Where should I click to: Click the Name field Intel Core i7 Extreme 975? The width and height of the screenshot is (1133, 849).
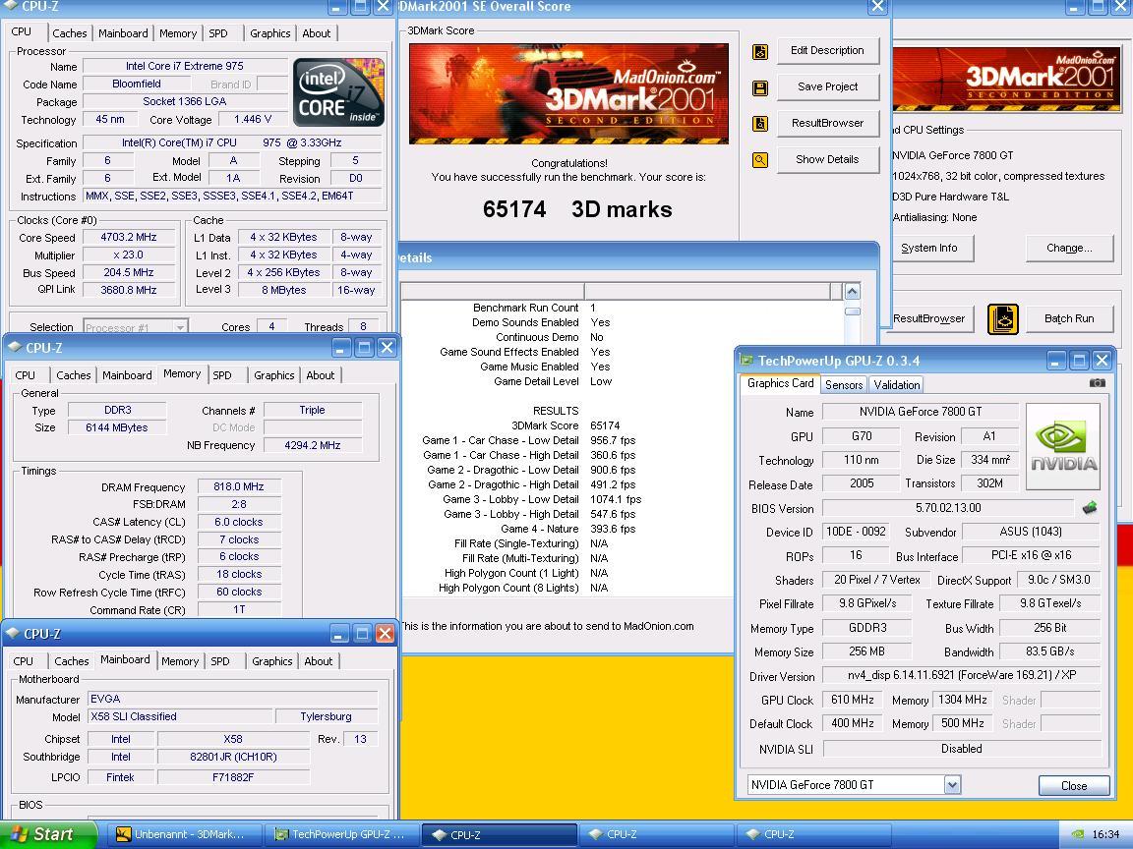(185, 67)
